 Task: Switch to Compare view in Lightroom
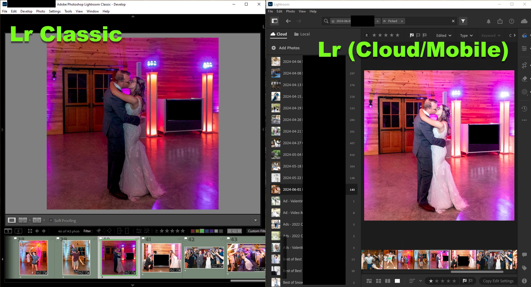(388, 281)
